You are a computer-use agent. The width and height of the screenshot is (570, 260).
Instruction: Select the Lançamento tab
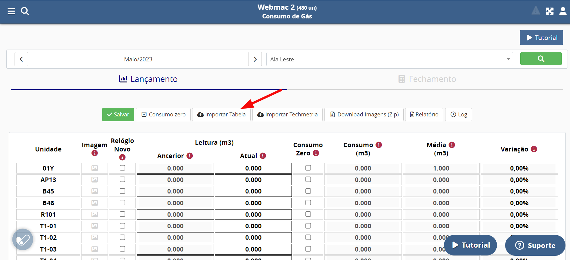148,79
